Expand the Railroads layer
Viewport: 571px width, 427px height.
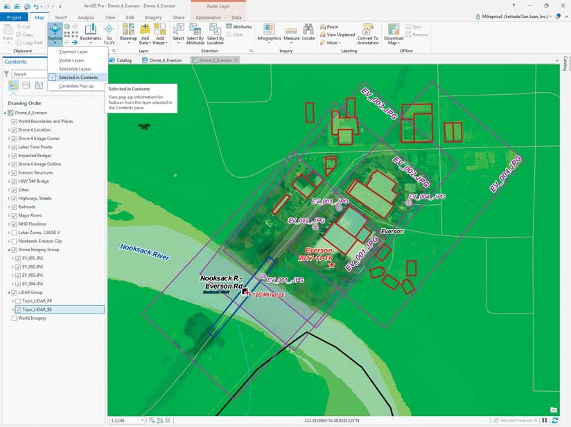pyautogui.click(x=9, y=207)
